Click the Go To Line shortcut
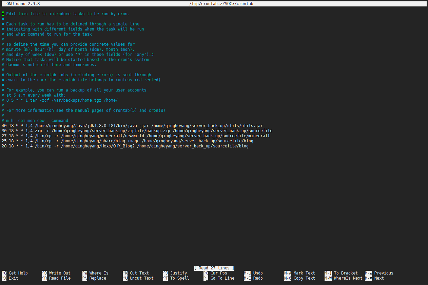The image size is (428, 285). pyautogui.click(x=222, y=278)
